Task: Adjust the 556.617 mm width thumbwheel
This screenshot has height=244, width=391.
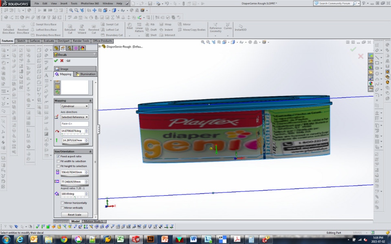Action: (75, 176)
